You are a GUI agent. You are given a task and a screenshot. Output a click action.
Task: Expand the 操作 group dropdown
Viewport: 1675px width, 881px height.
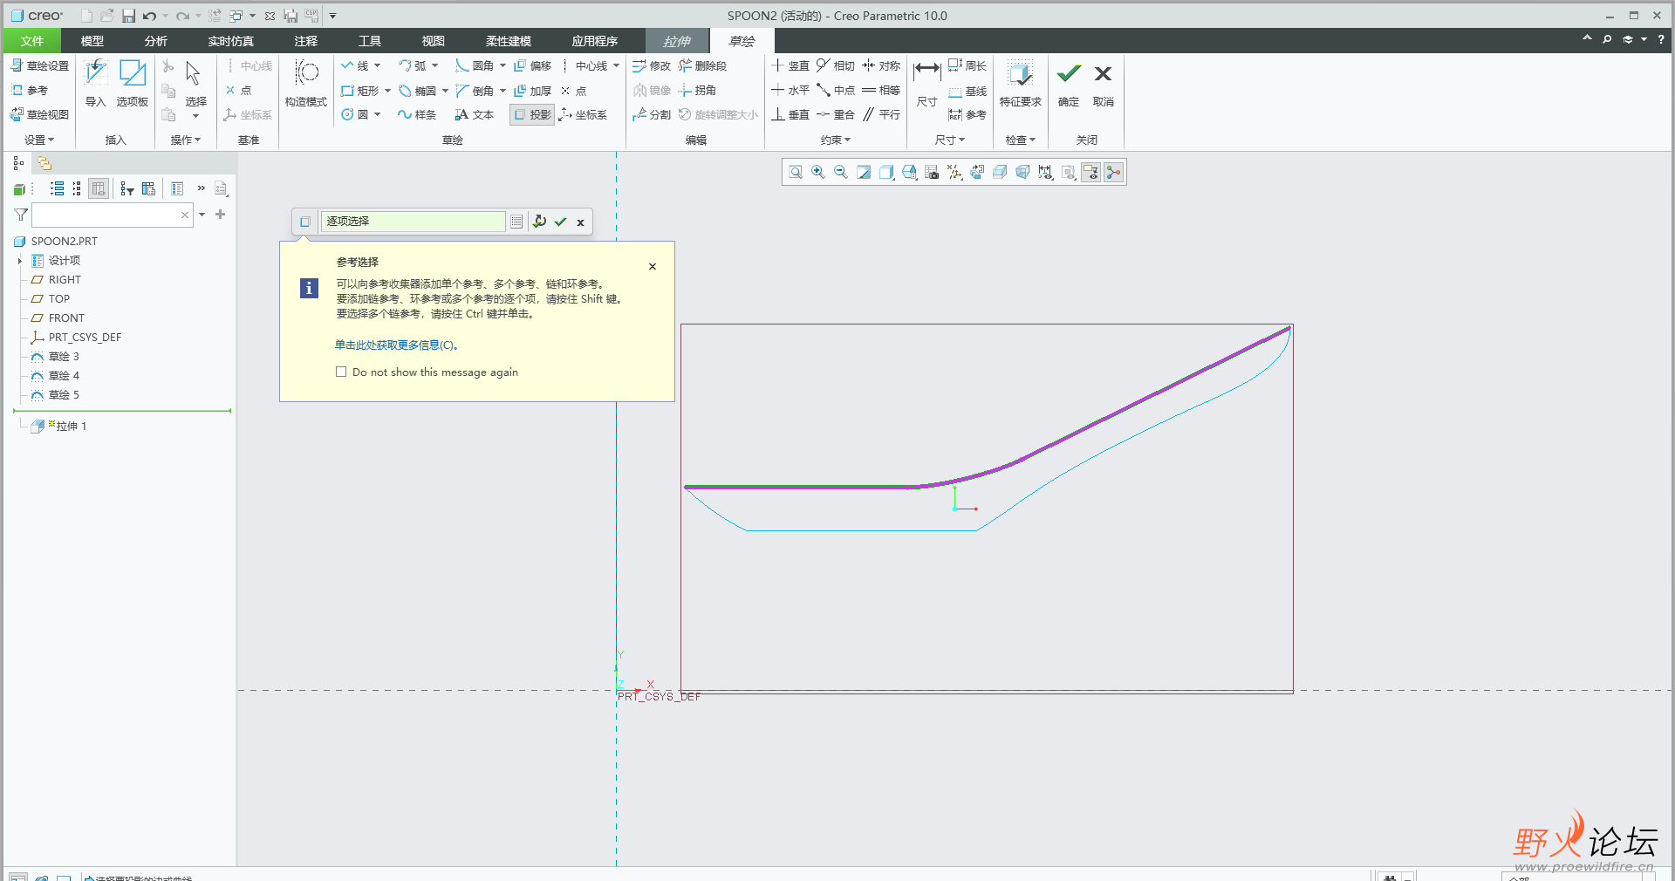(x=186, y=140)
